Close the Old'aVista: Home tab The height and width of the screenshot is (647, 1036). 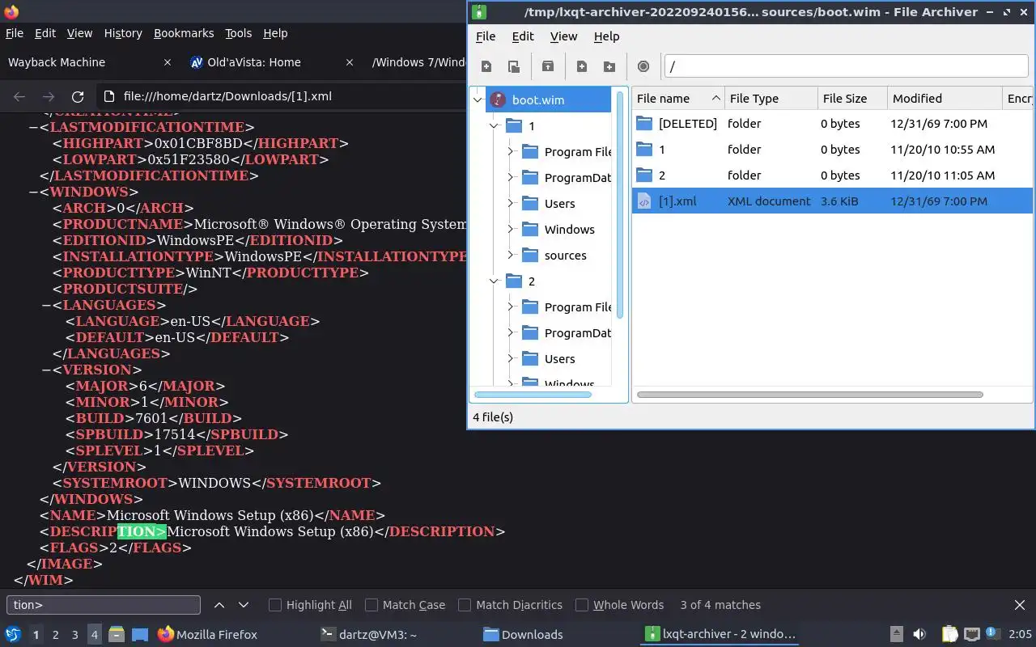(351, 62)
